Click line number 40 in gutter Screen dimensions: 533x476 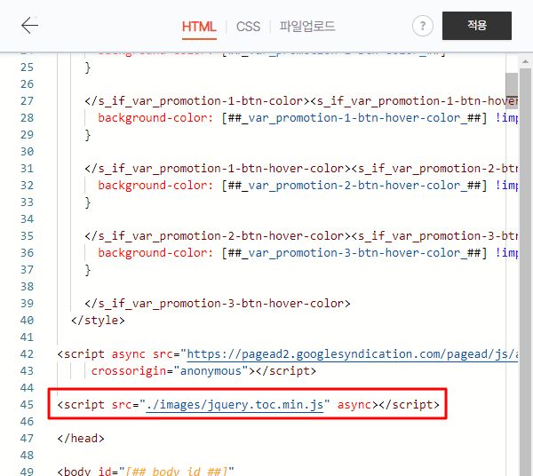tap(27, 321)
